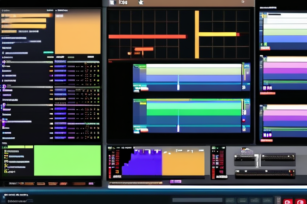The image size is (307, 204).
Task: Expand the first orange-highlighted row in the top-left list
Action: click(26, 15)
